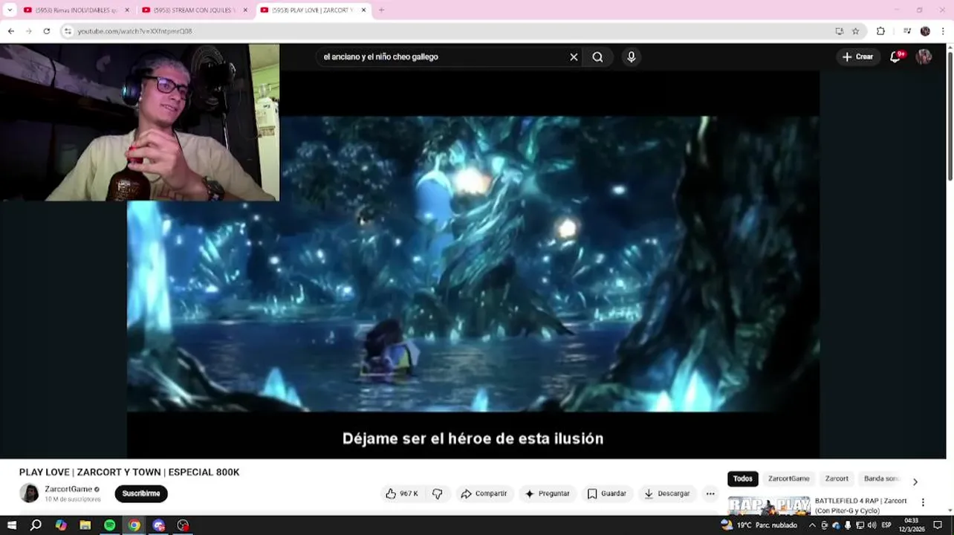The image size is (954, 535).
Task: Share the video with Compartir
Action: click(484, 493)
